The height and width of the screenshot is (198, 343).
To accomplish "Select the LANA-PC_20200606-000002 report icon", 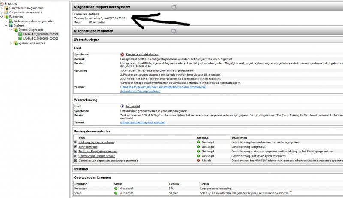I will pyautogui.click(x=20, y=38).
